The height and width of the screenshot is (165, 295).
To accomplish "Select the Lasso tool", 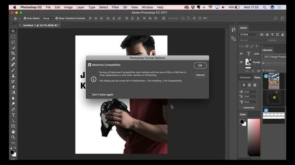I will [x=13, y=42].
